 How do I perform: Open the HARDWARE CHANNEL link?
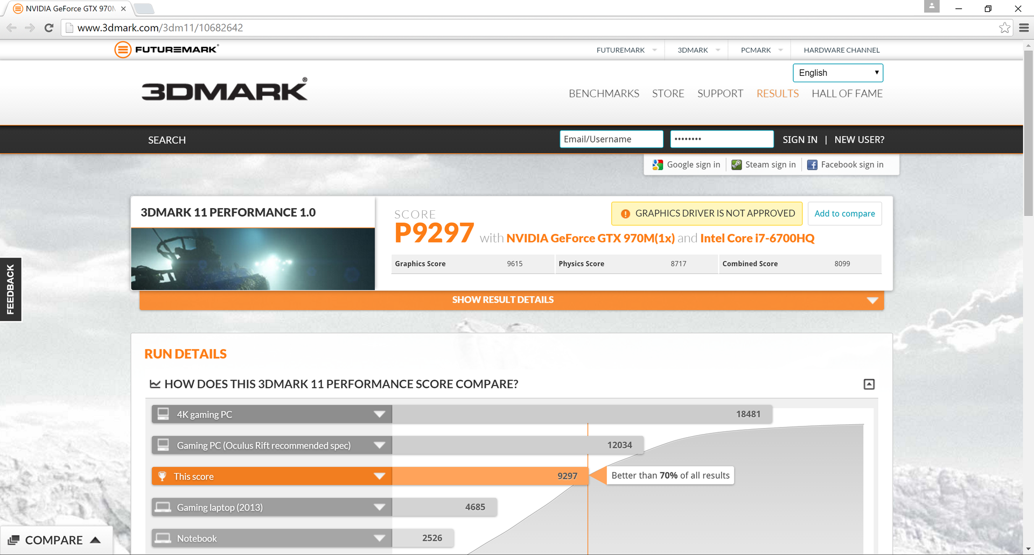tap(842, 50)
